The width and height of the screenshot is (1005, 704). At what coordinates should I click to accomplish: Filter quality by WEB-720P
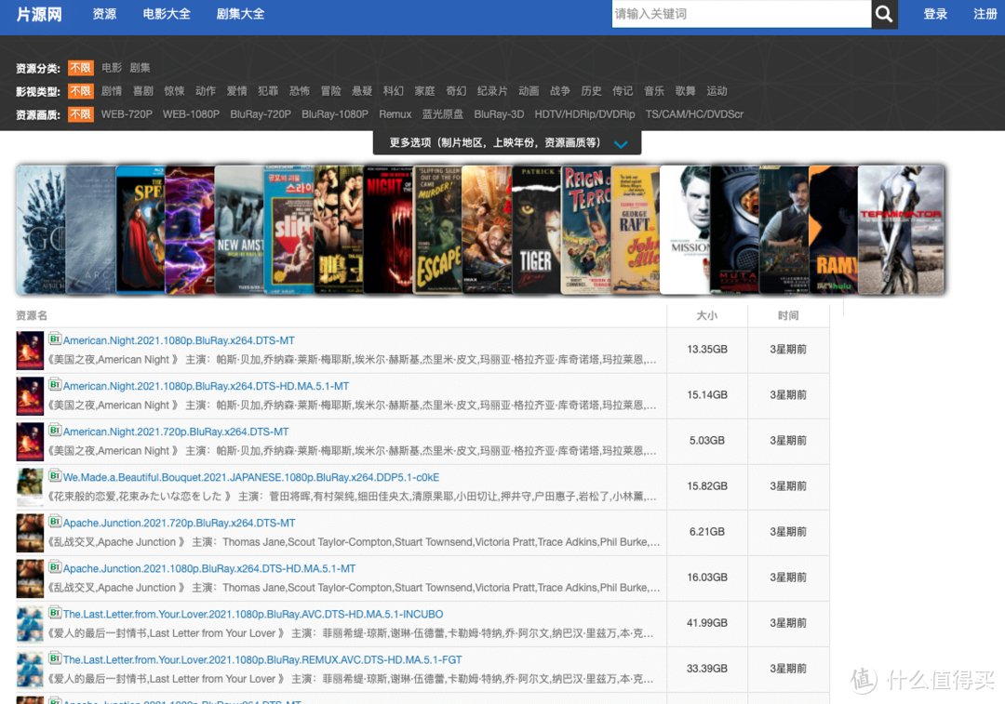[x=127, y=114]
